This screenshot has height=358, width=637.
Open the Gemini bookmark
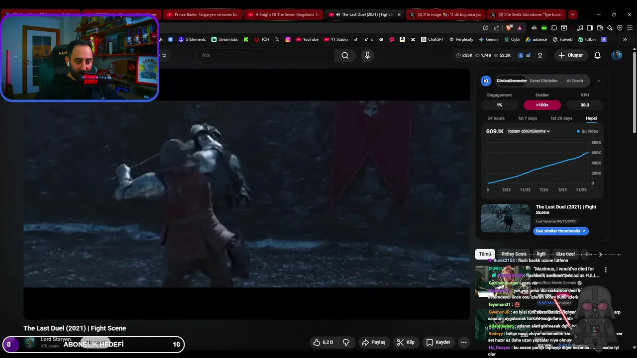coord(489,39)
